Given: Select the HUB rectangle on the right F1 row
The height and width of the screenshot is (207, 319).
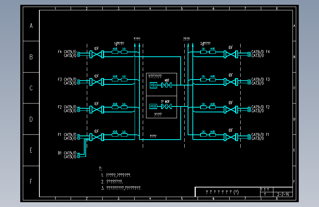Looking at the screenshot, I should pyautogui.click(x=213, y=135).
